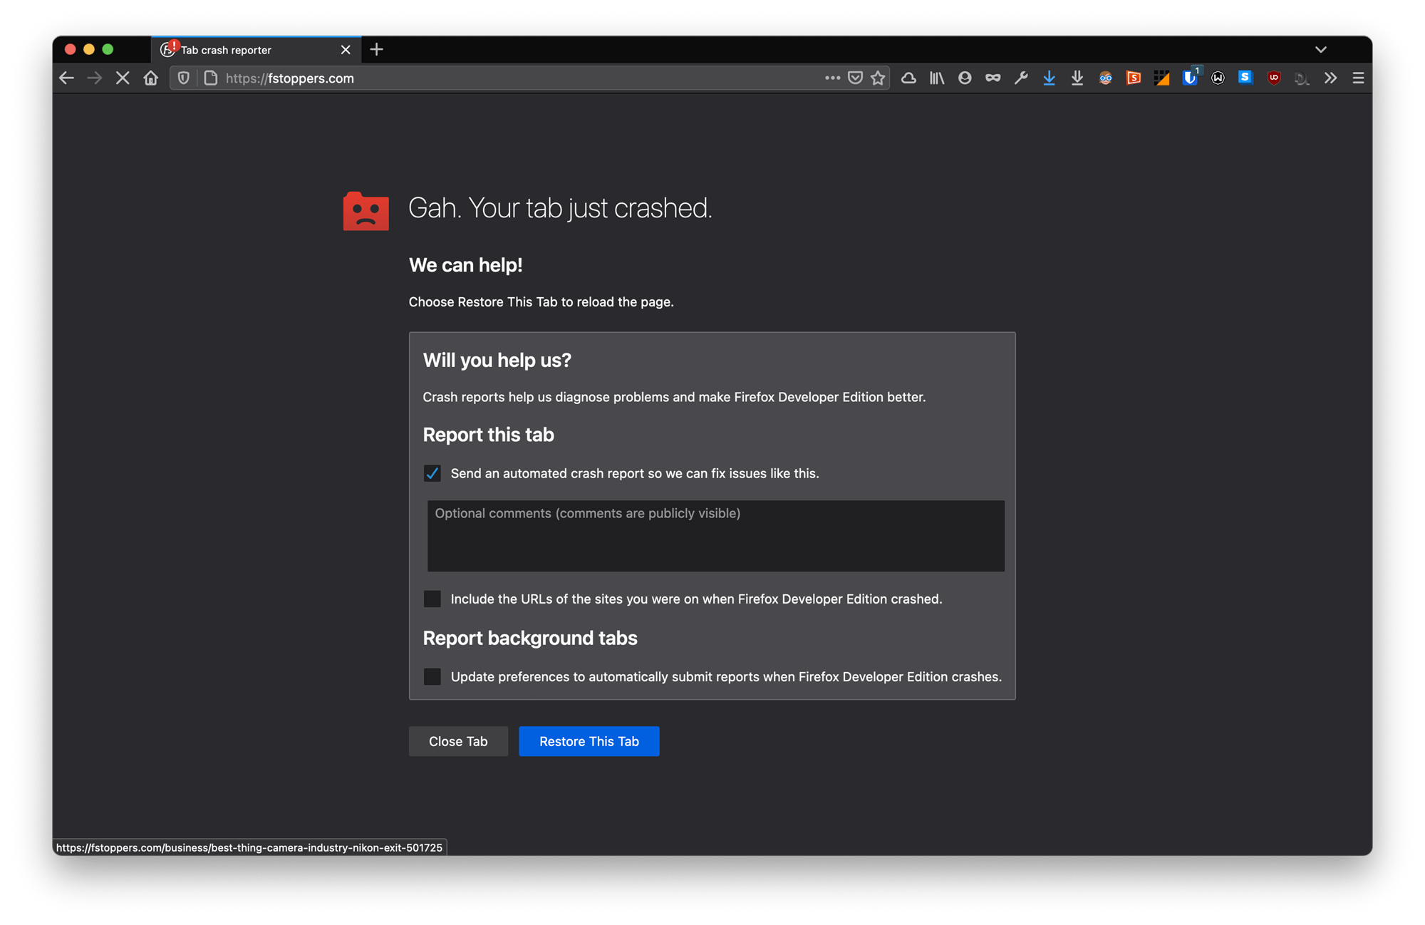The height and width of the screenshot is (925, 1425).
Task: Open list all tabs dropdown arrow
Action: 1320,50
